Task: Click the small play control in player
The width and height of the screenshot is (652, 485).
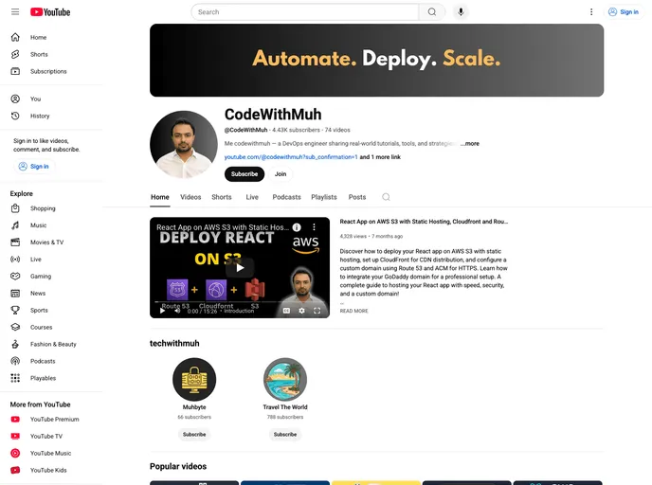Action: tap(162, 311)
